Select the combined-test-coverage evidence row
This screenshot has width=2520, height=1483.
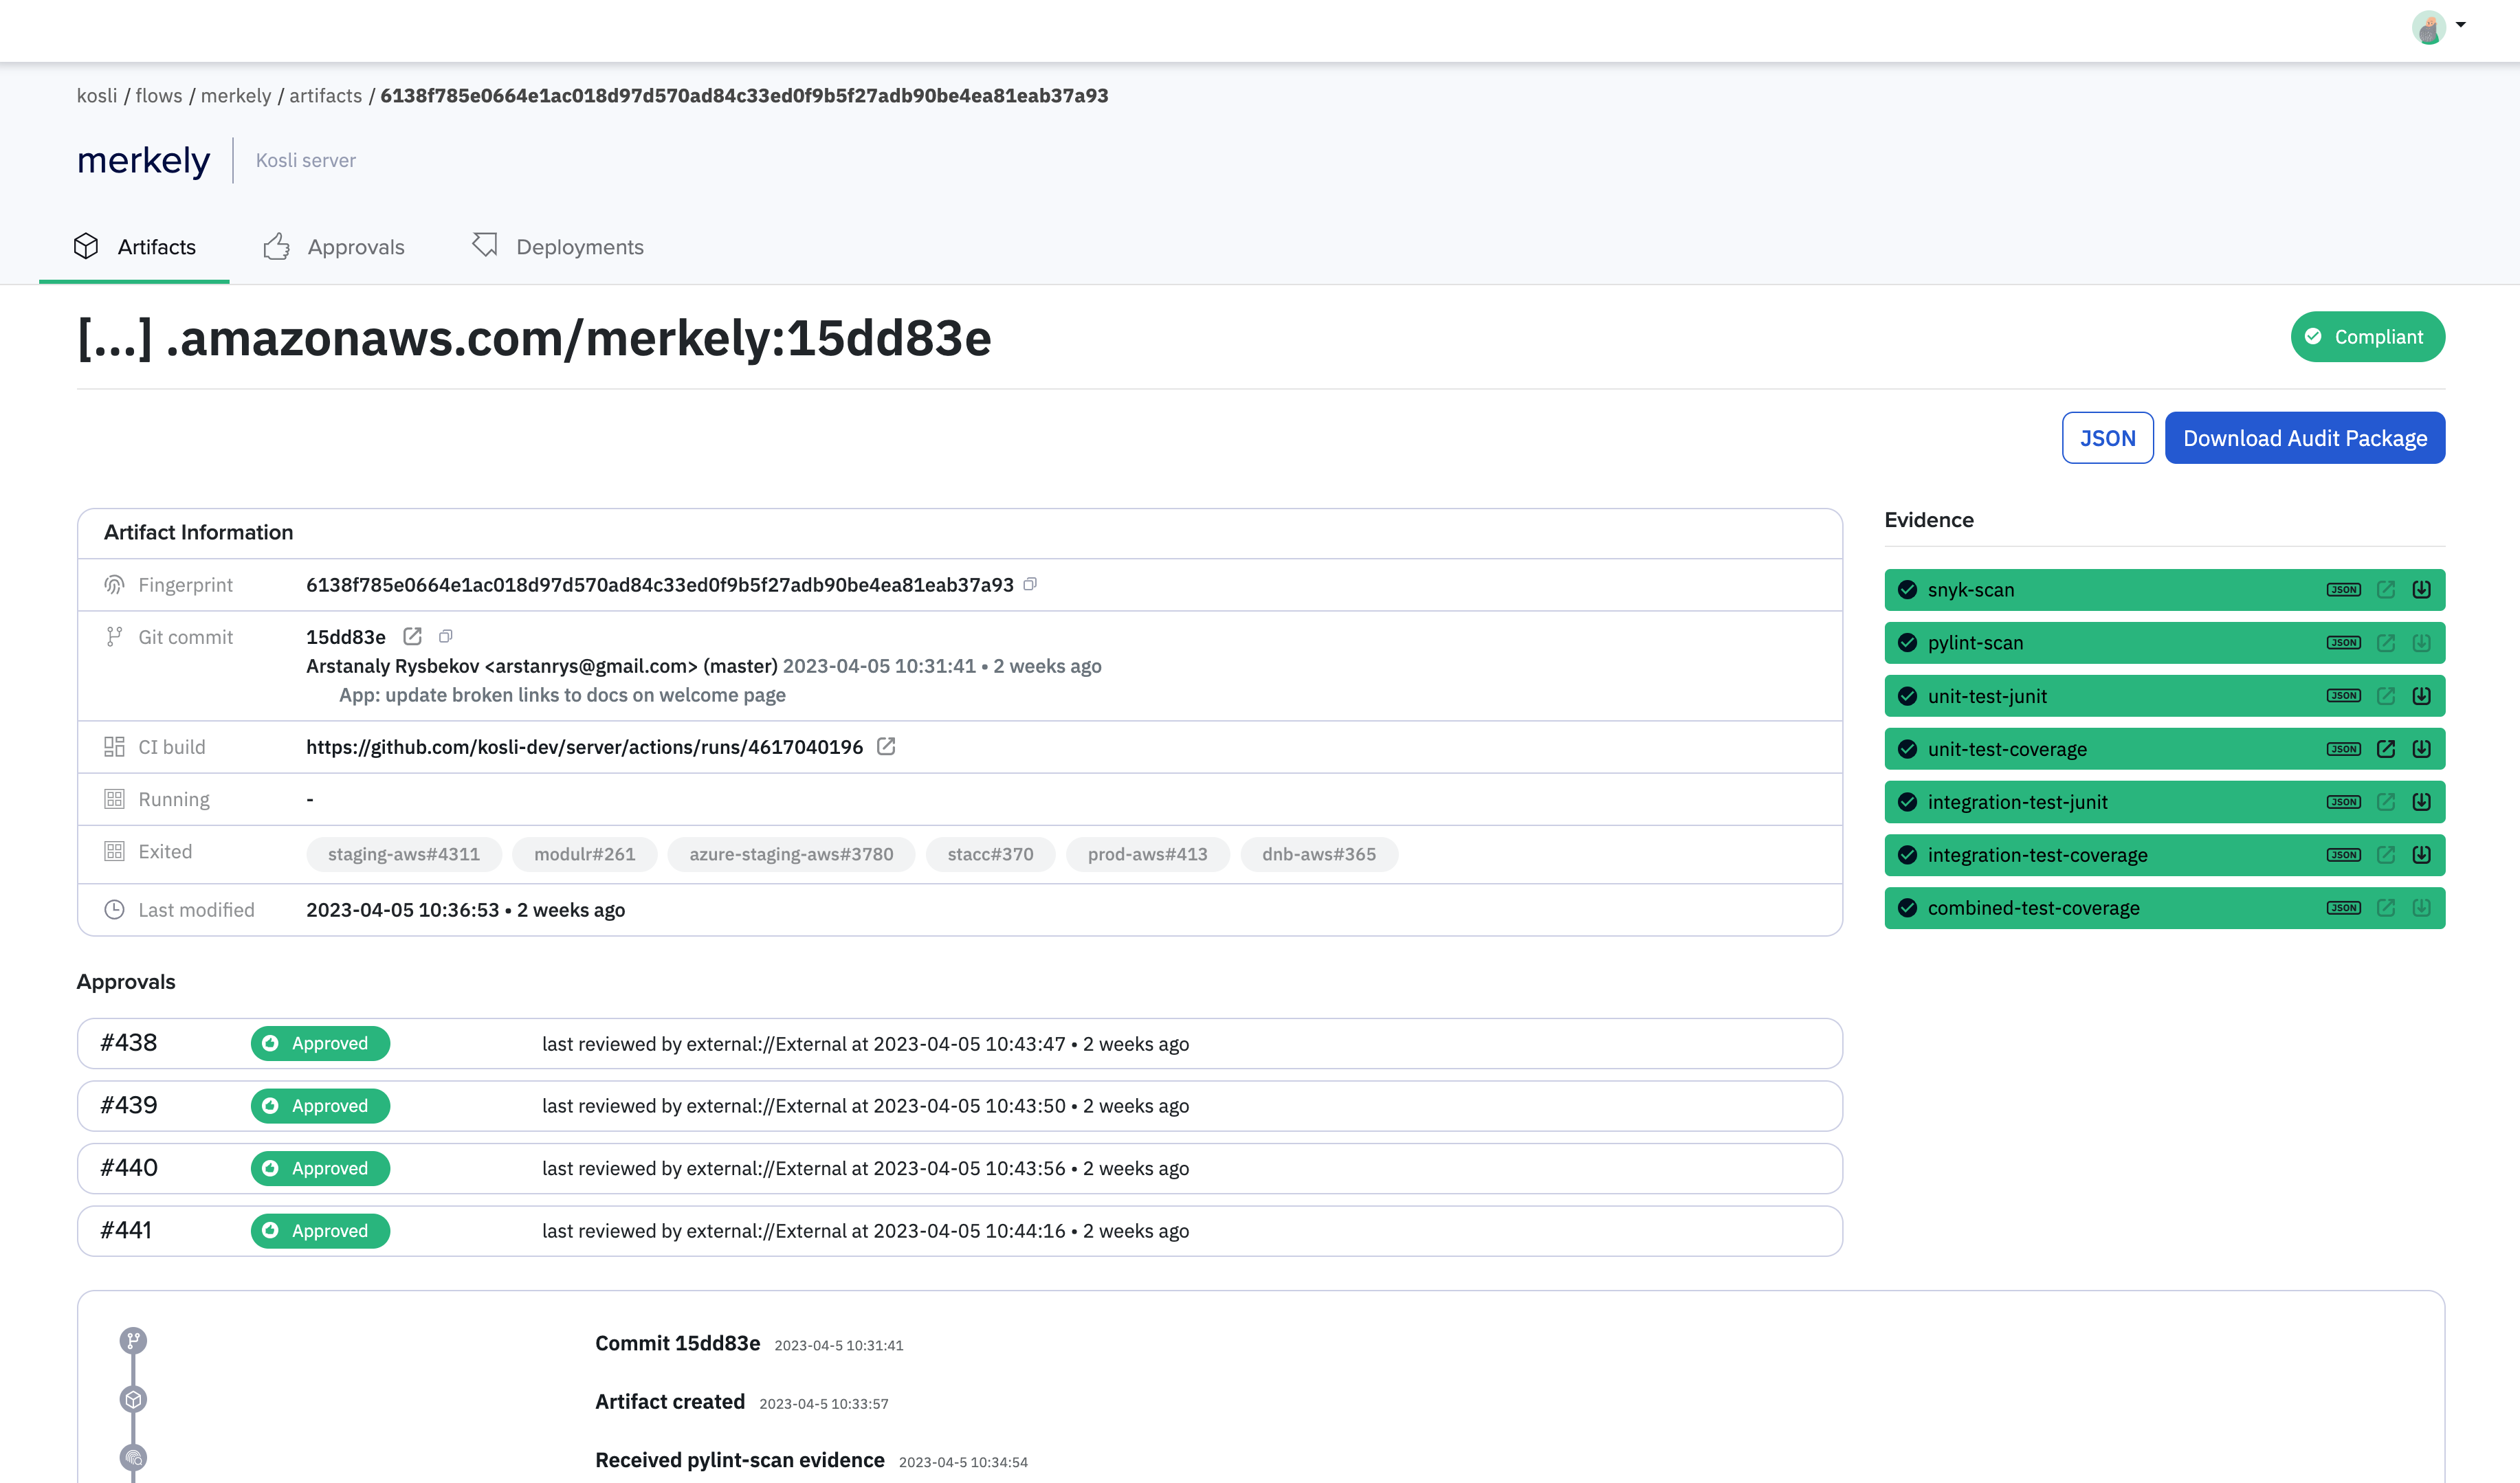click(2165, 908)
